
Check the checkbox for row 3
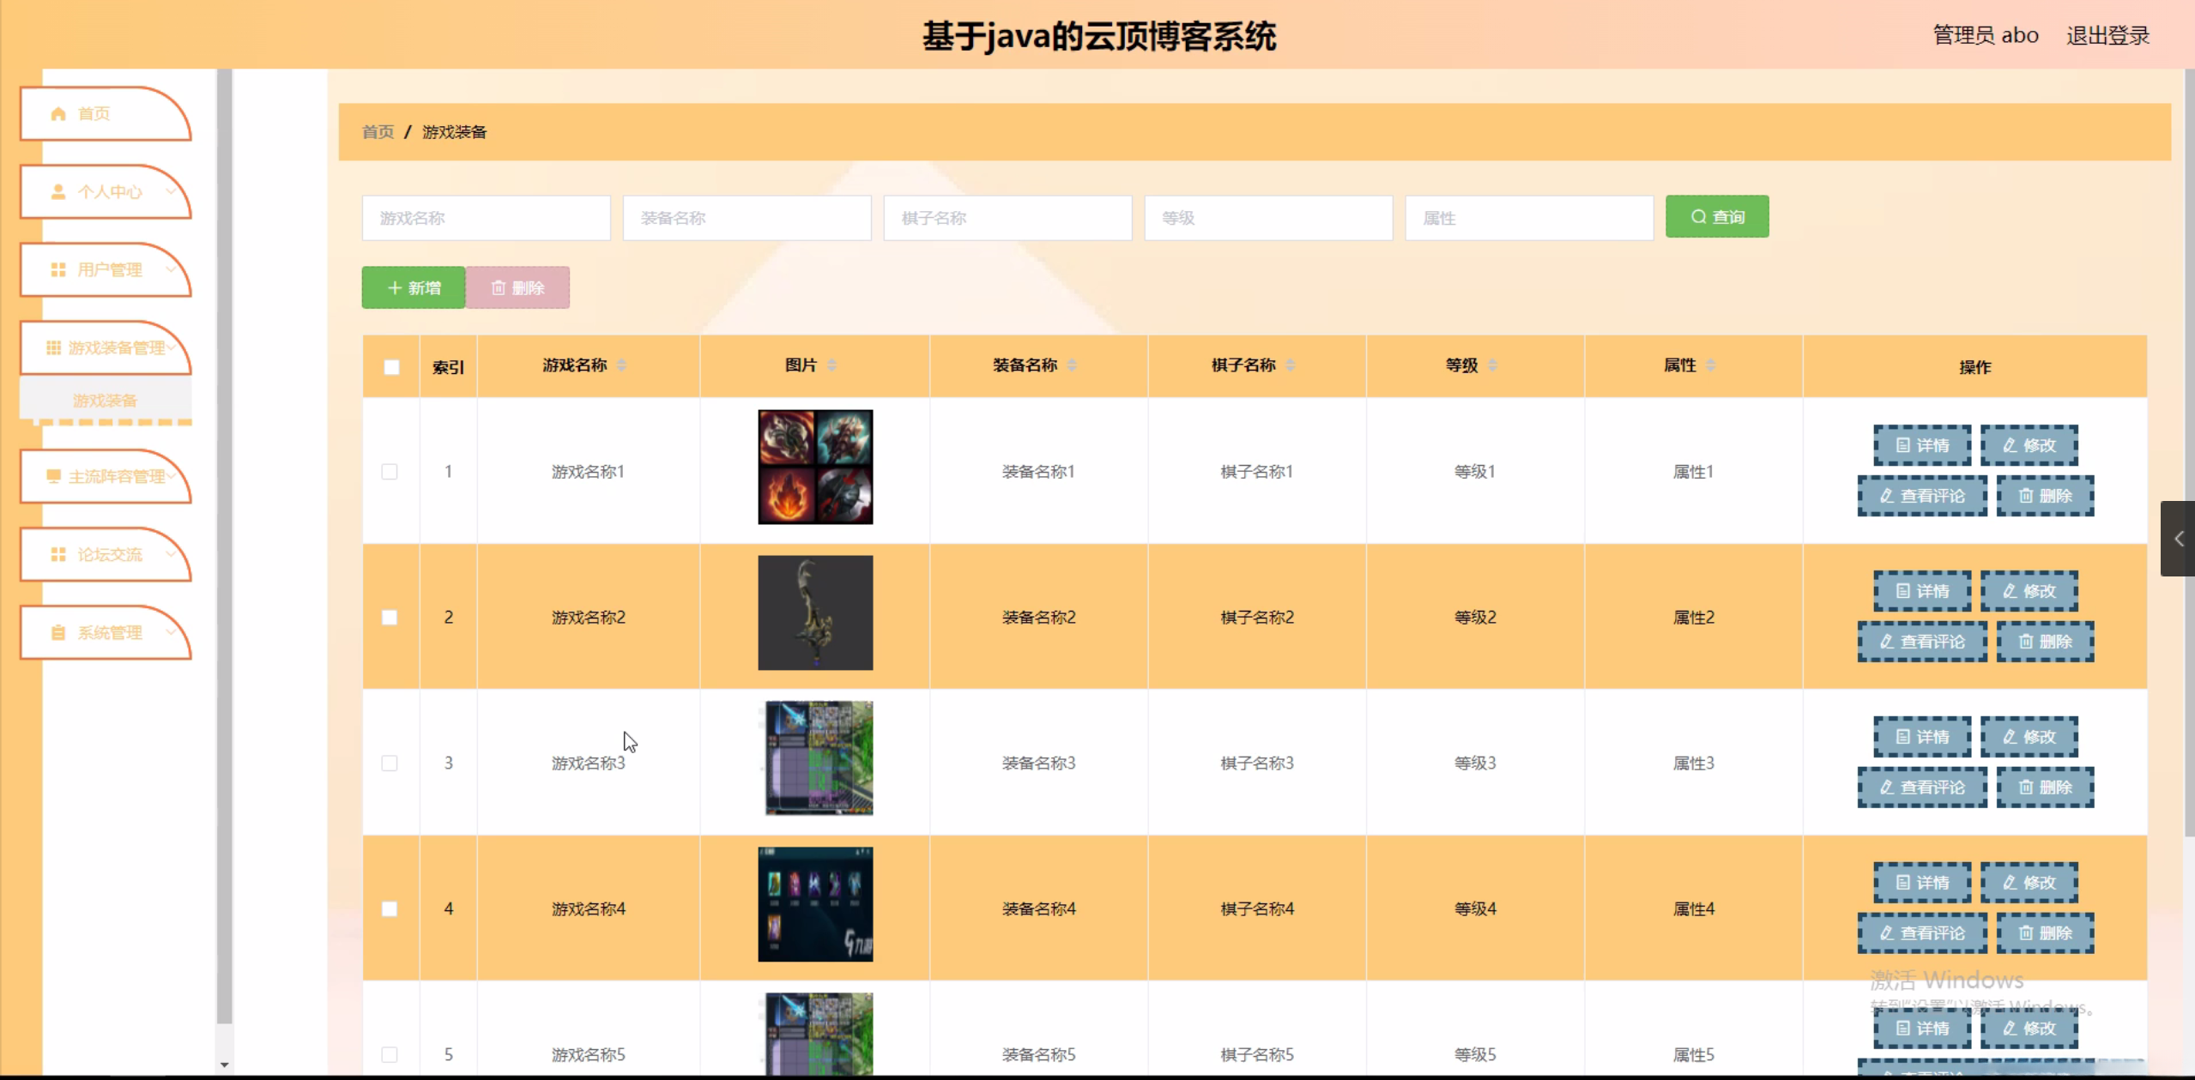(390, 763)
